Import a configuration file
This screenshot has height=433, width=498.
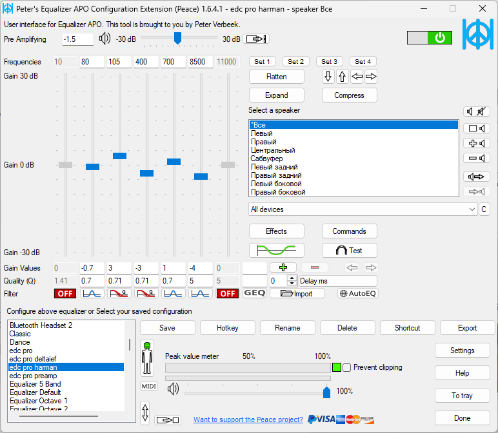297,293
